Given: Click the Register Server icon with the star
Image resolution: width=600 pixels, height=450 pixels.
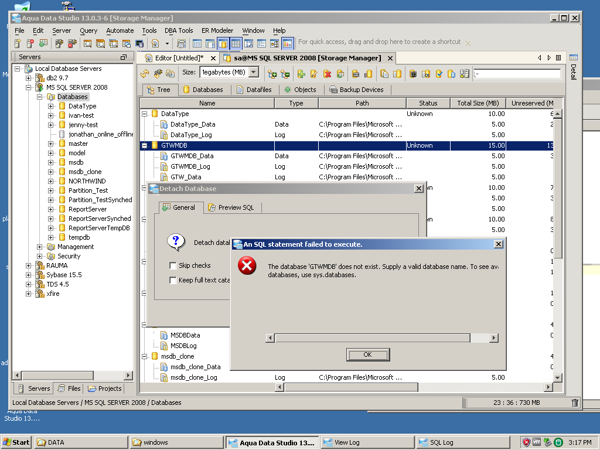Looking at the screenshot, I should point(18,43).
